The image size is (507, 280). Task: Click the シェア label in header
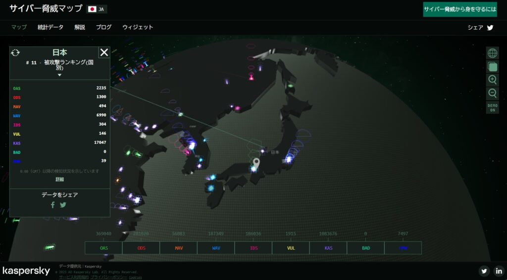pos(475,28)
